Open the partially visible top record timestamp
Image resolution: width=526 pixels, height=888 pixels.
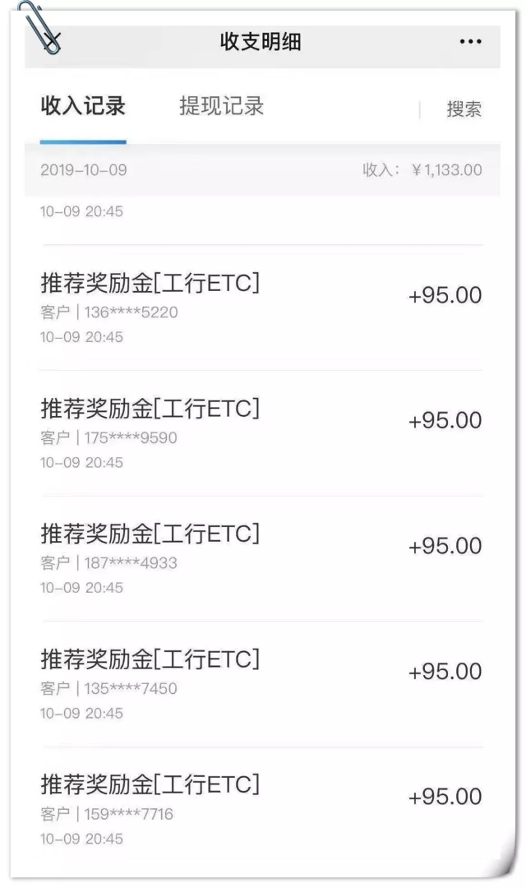point(81,211)
